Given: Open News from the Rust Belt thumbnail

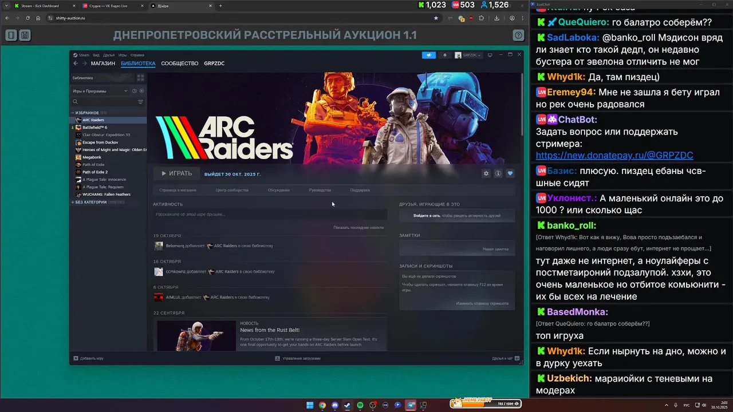Looking at the screenshot, I should [196, 335].
